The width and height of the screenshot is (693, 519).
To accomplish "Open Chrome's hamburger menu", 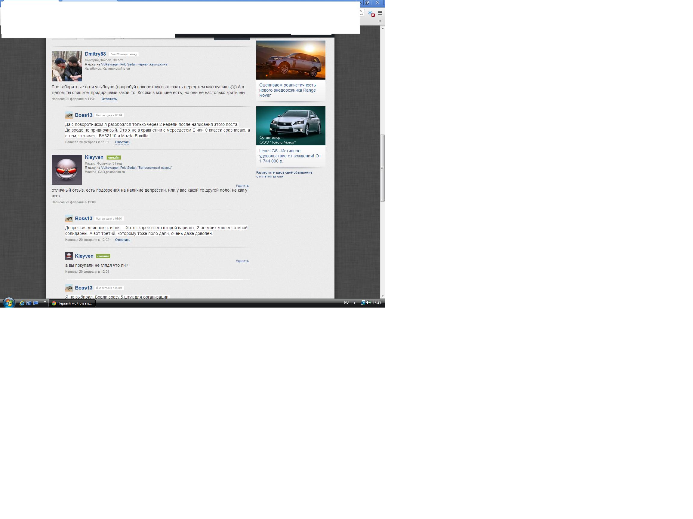I will click(380, 13).
